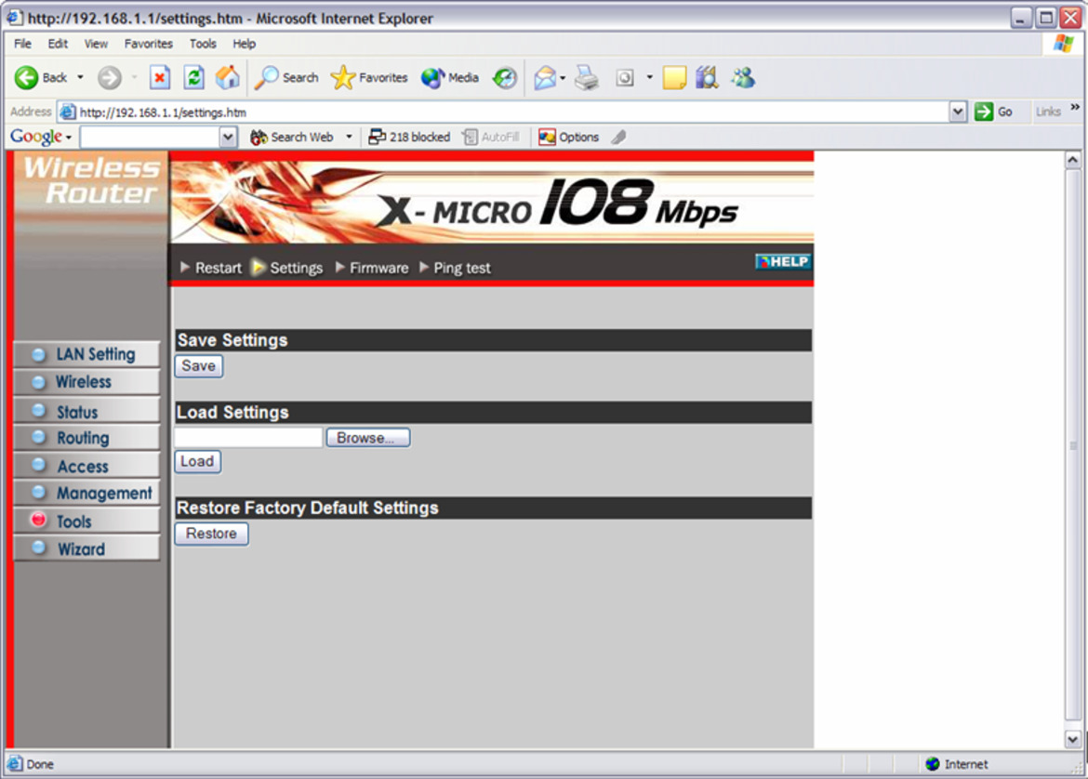
Task: Open LAN Setting in sidebar
Action: (86, 354)
